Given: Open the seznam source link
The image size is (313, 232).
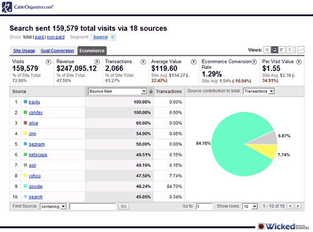Looking at the screenshot, I should coord(37,144).
